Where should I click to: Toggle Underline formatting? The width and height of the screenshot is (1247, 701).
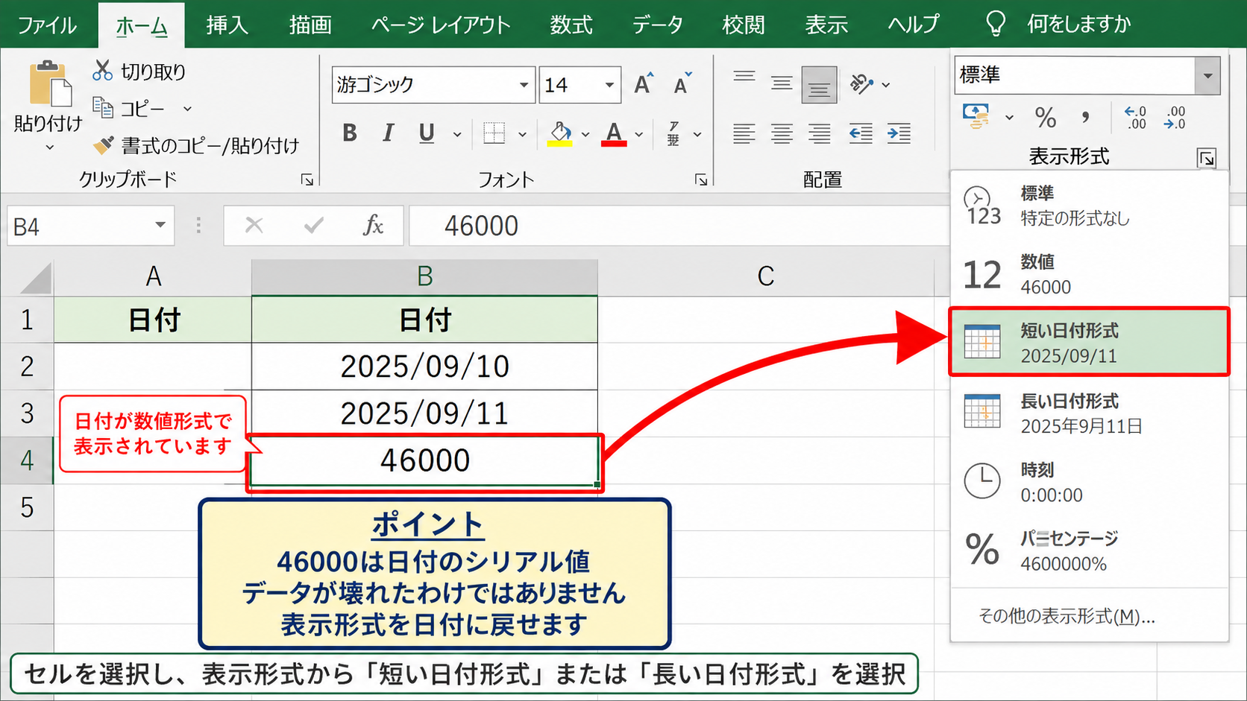click(x=426, y=133)
